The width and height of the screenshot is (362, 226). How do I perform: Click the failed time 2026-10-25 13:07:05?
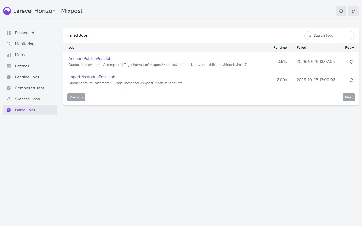coord(316,62)
